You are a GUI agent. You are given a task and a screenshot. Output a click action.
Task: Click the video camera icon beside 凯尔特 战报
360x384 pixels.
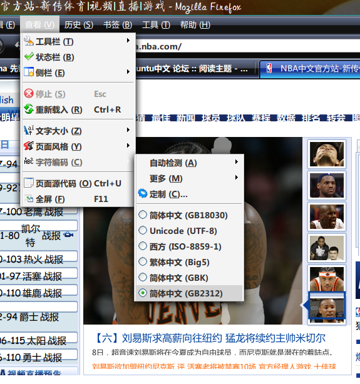tap(68, 235)
